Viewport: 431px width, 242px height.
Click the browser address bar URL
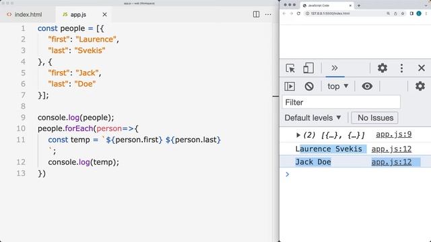(x=331, y=13)
